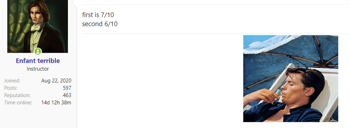Click the 'Time online:' label
Viewport: 350px width, 128px height.
[18, 103]
